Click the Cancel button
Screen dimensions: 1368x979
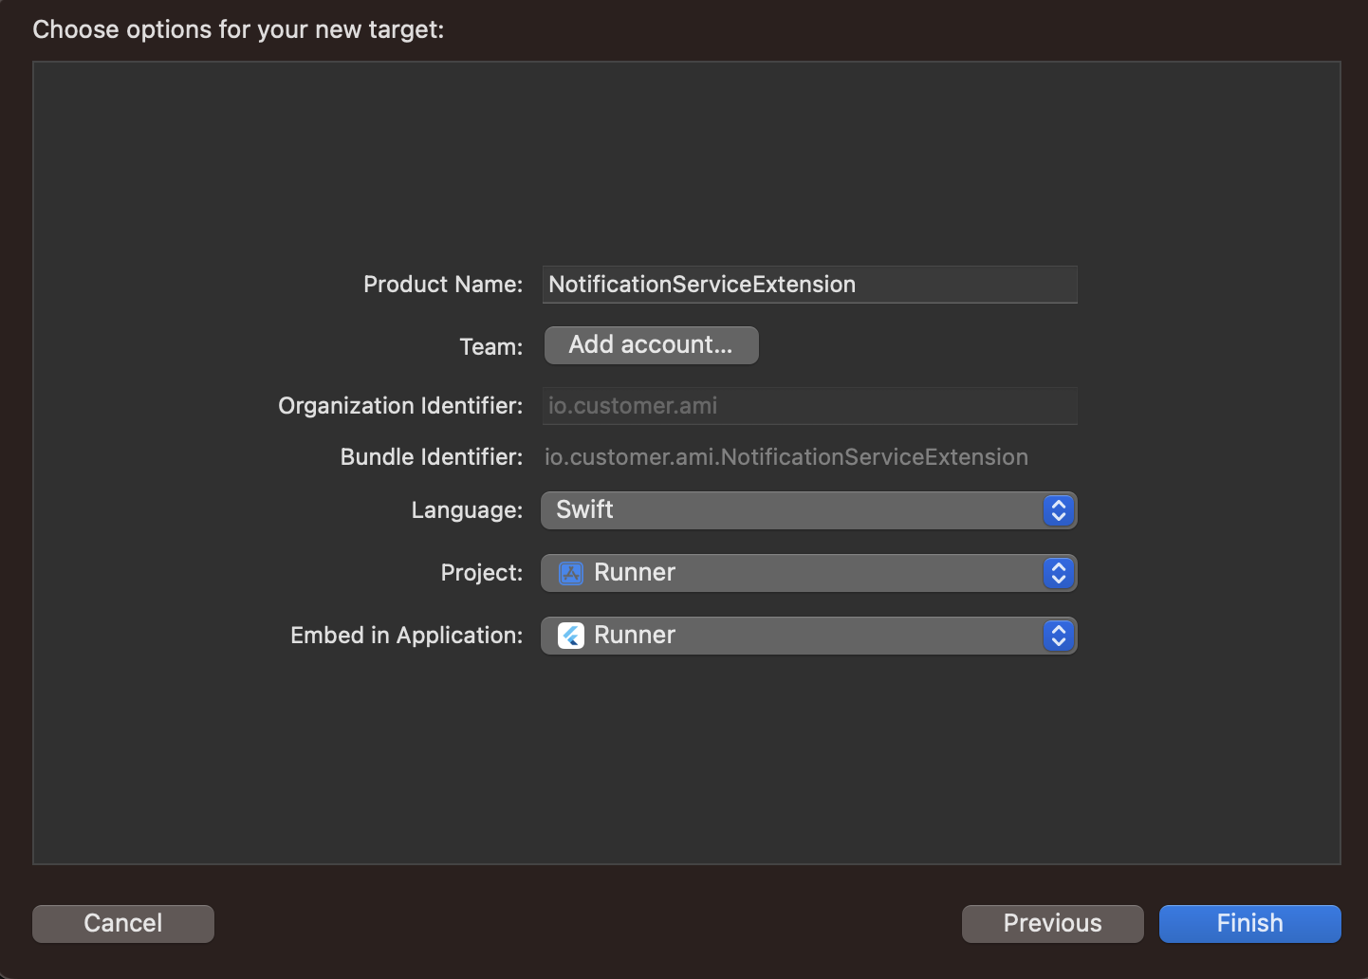coord(123,923)
